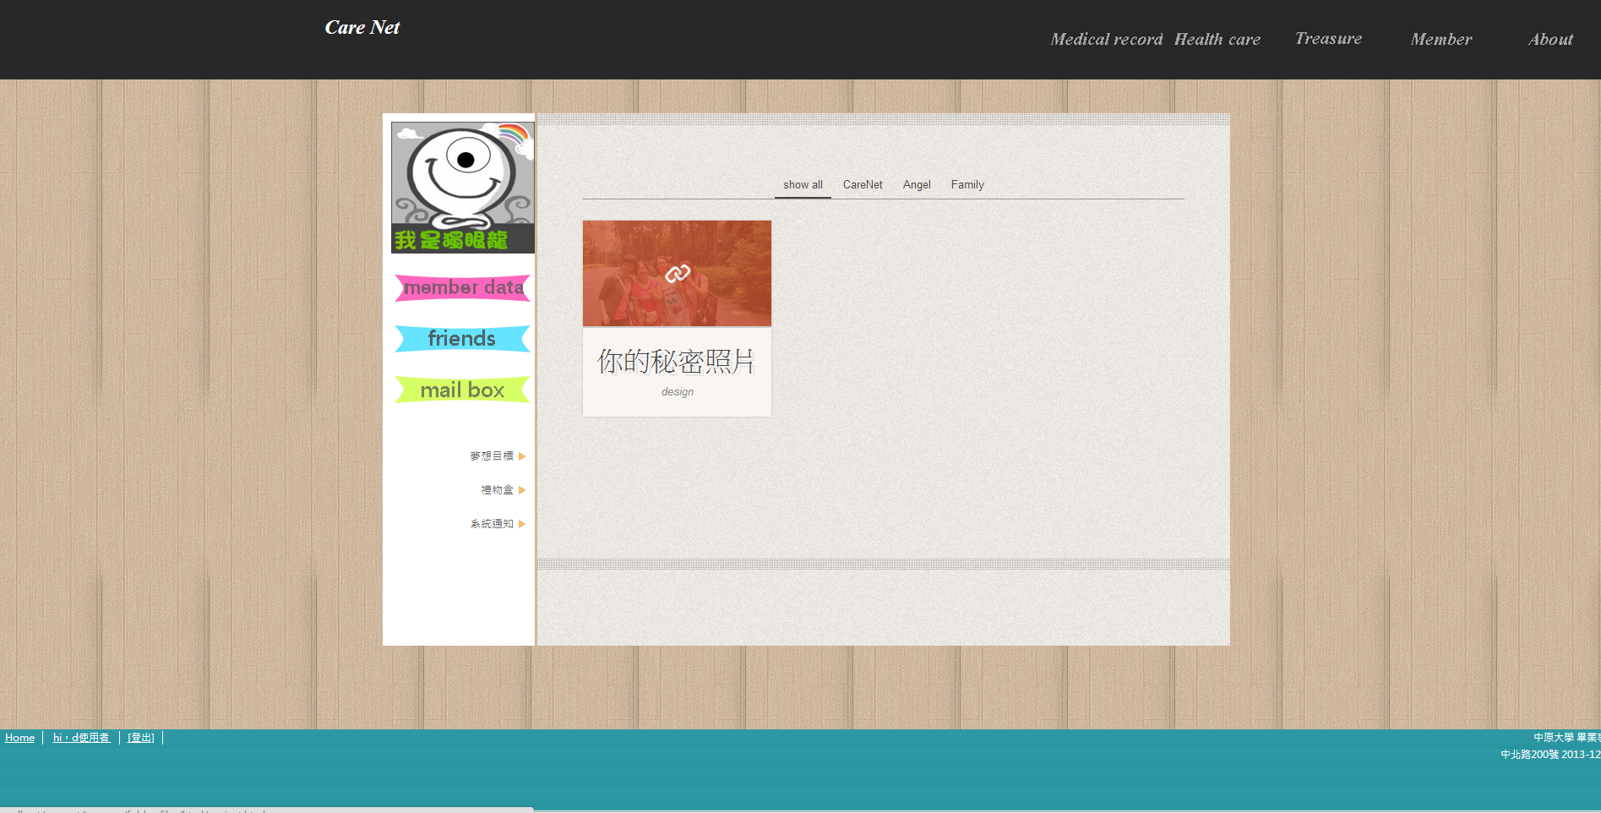1601x813 pixels.
Task: Click the chain link icon on the photo
Action: [677, 274]
